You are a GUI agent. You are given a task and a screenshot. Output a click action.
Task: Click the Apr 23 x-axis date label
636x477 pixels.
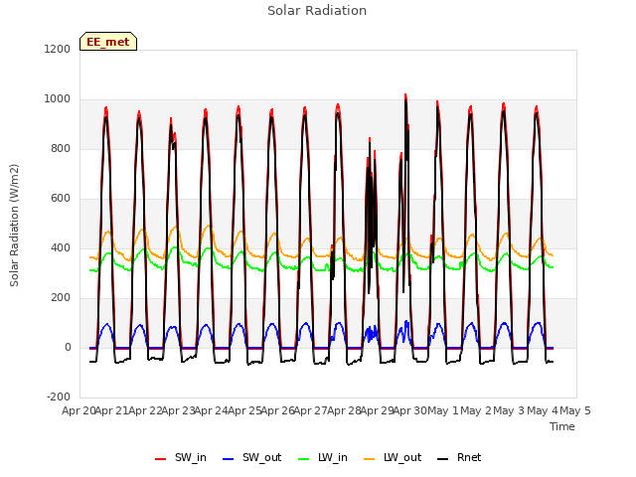pyautogui.click(x=179, y=410)
